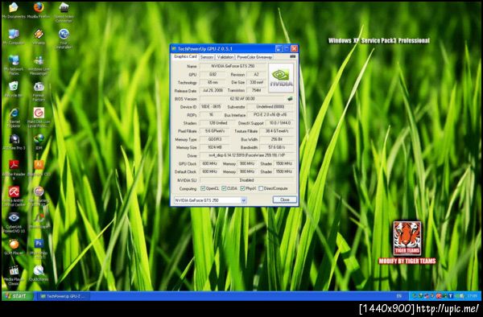Open Hard Disk Low Level Format shortcut
Image resolution: width=483 pixels, height=317 pixels.
[x=39, y=117]
